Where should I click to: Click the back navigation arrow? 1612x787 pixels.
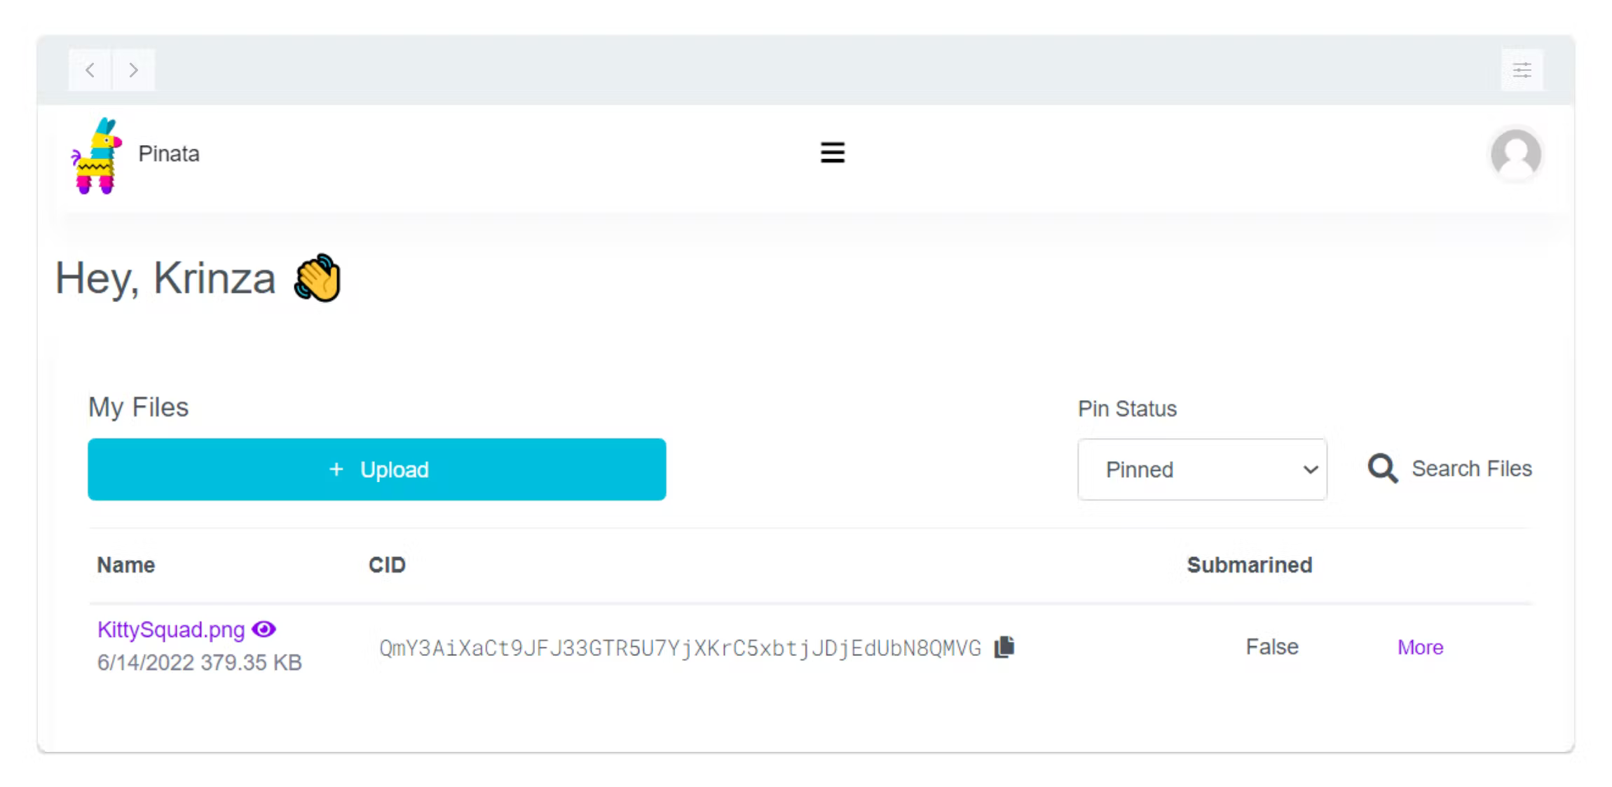90,70
